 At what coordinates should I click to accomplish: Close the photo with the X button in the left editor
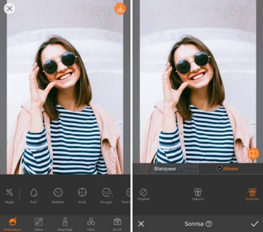9,8
